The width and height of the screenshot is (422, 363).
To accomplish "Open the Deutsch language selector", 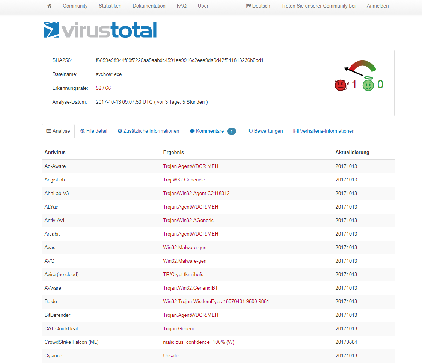I will tap(258, 6).
